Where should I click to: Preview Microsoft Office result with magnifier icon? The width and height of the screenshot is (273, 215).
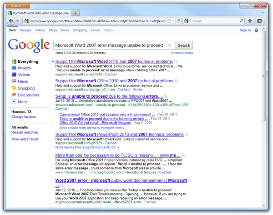pos(176,81)
